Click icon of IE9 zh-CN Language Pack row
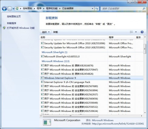 point(42,82)
